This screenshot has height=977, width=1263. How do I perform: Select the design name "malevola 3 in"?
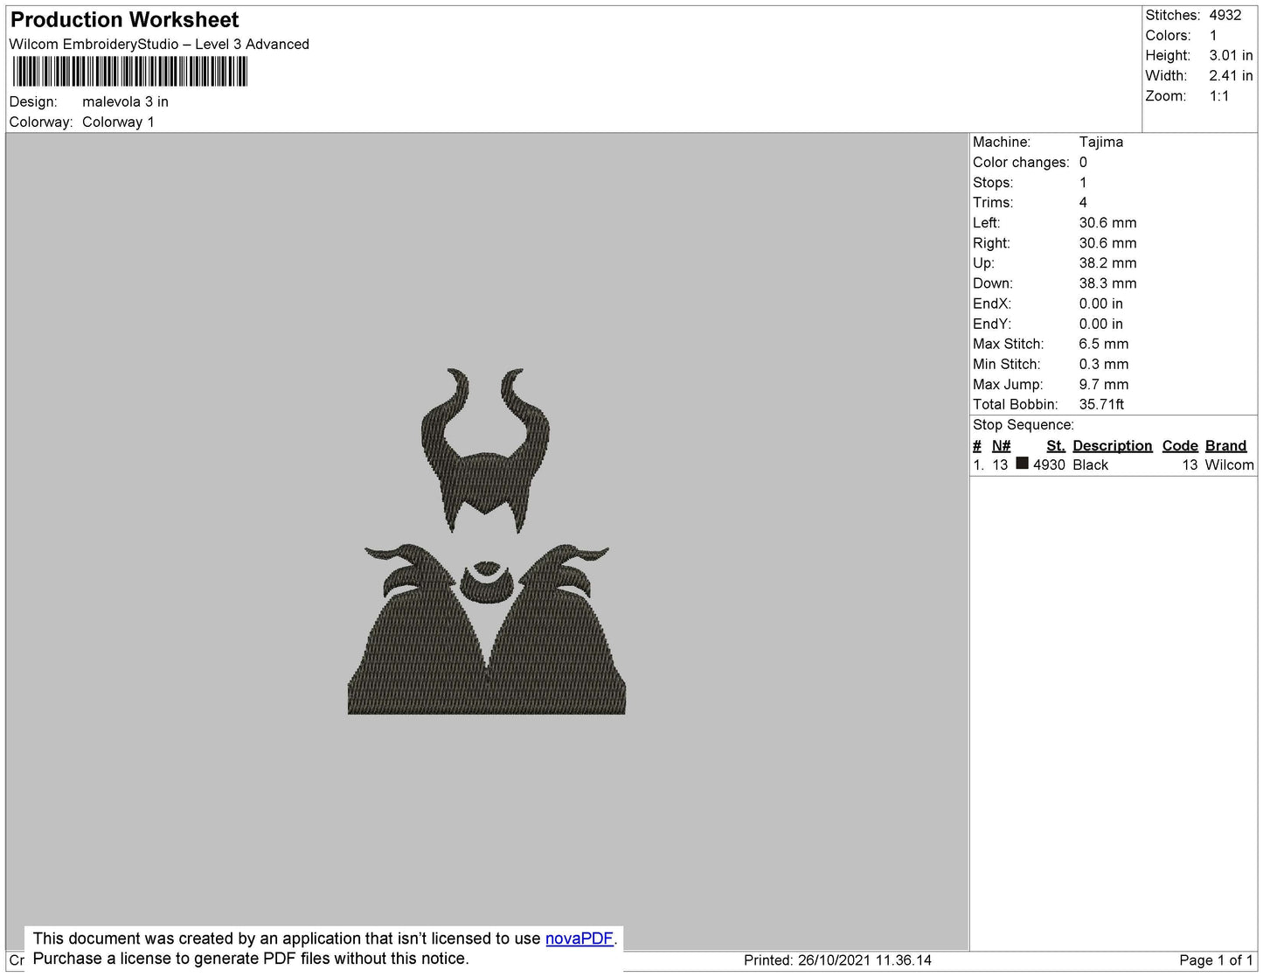(125, 101)
